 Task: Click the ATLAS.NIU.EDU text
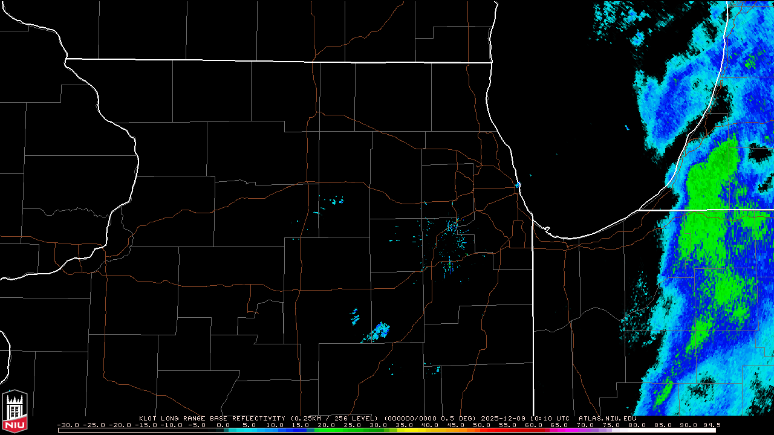[607, 418]
